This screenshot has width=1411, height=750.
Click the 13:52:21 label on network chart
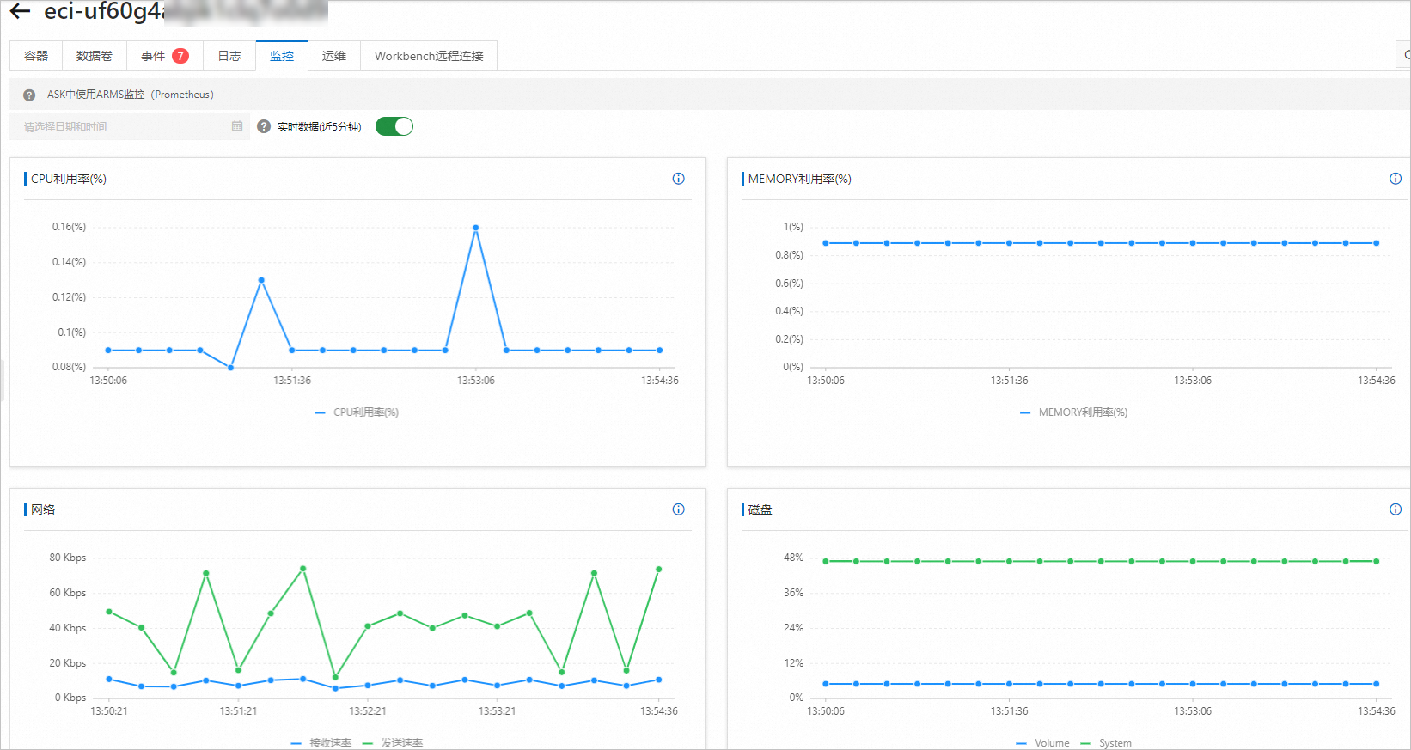pos(368,711)
